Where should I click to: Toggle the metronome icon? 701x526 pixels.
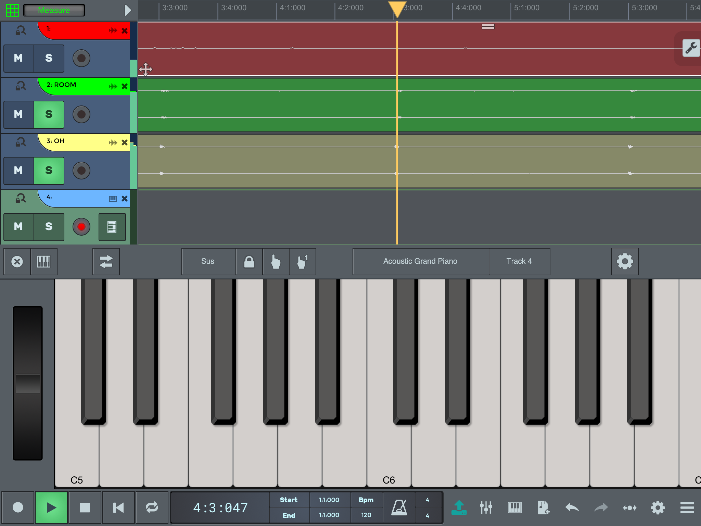click(x=399, y=508)
